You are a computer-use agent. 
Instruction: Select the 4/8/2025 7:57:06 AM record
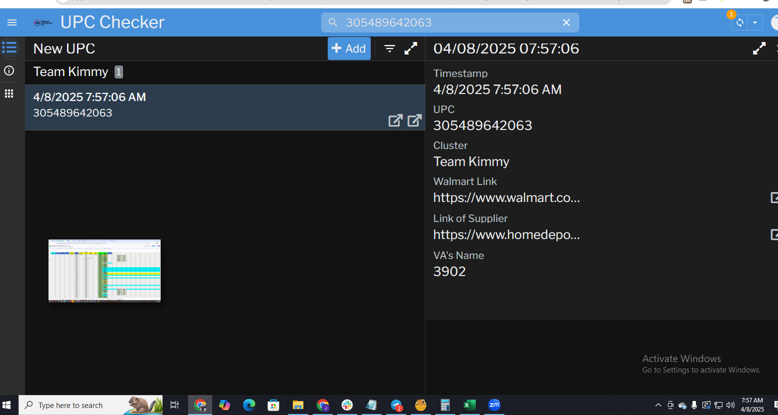click(x=200, y=105)
